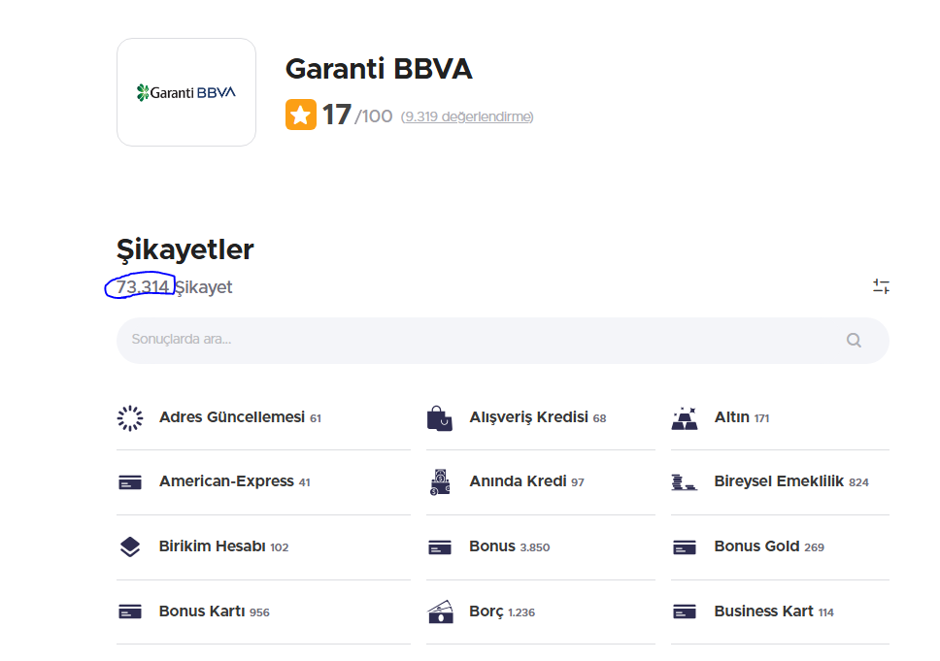Click the Bonus Gold card icon
940x661 pixels.
pyautogui.click(x=685, y=547)
